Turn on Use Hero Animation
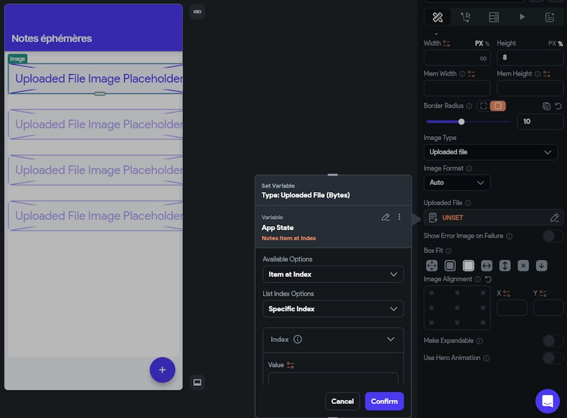567x418 pixels. 552,358
